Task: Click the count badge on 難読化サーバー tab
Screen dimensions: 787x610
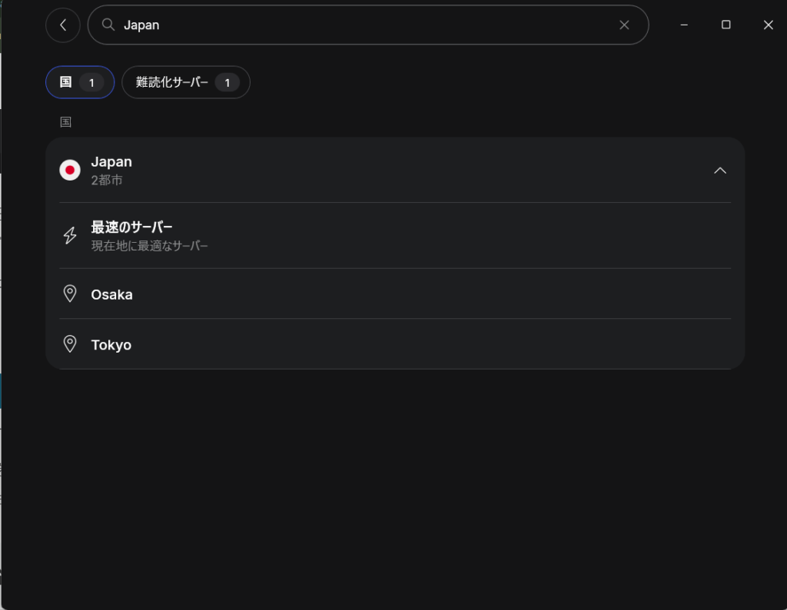Action: (227, 83)
